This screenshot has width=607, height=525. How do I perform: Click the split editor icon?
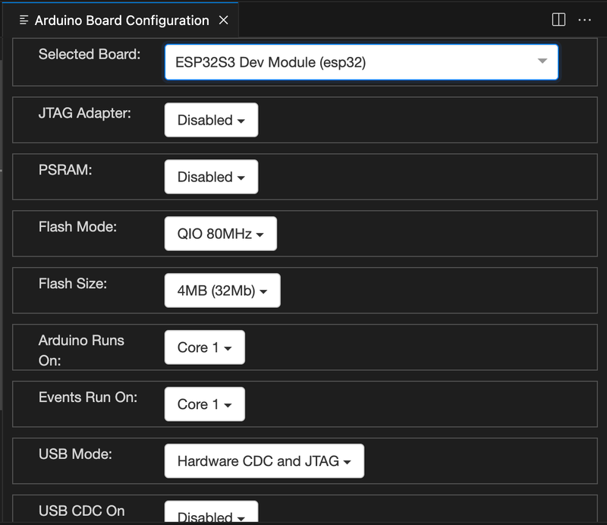(558, 20)
